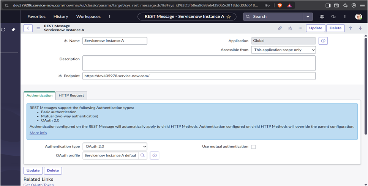The height and width of the screenshot is (186, 368).
Task: Open the chat sidebar discussions icon
Action: [333, 17]
